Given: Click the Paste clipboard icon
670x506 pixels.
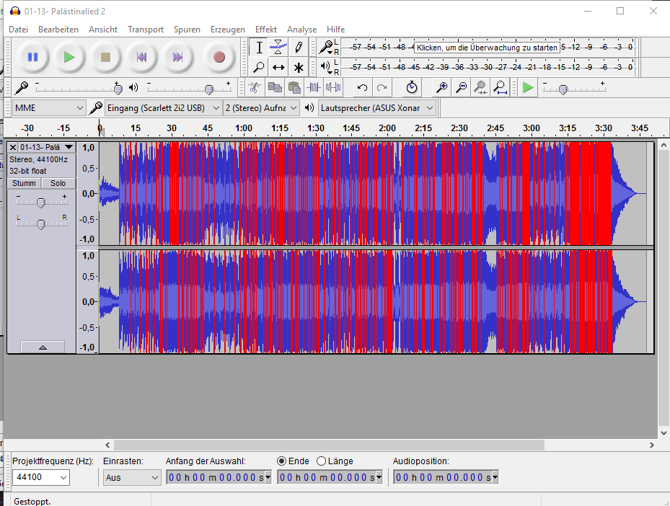Looking at the screenshot, I should (x=294, y=88).
